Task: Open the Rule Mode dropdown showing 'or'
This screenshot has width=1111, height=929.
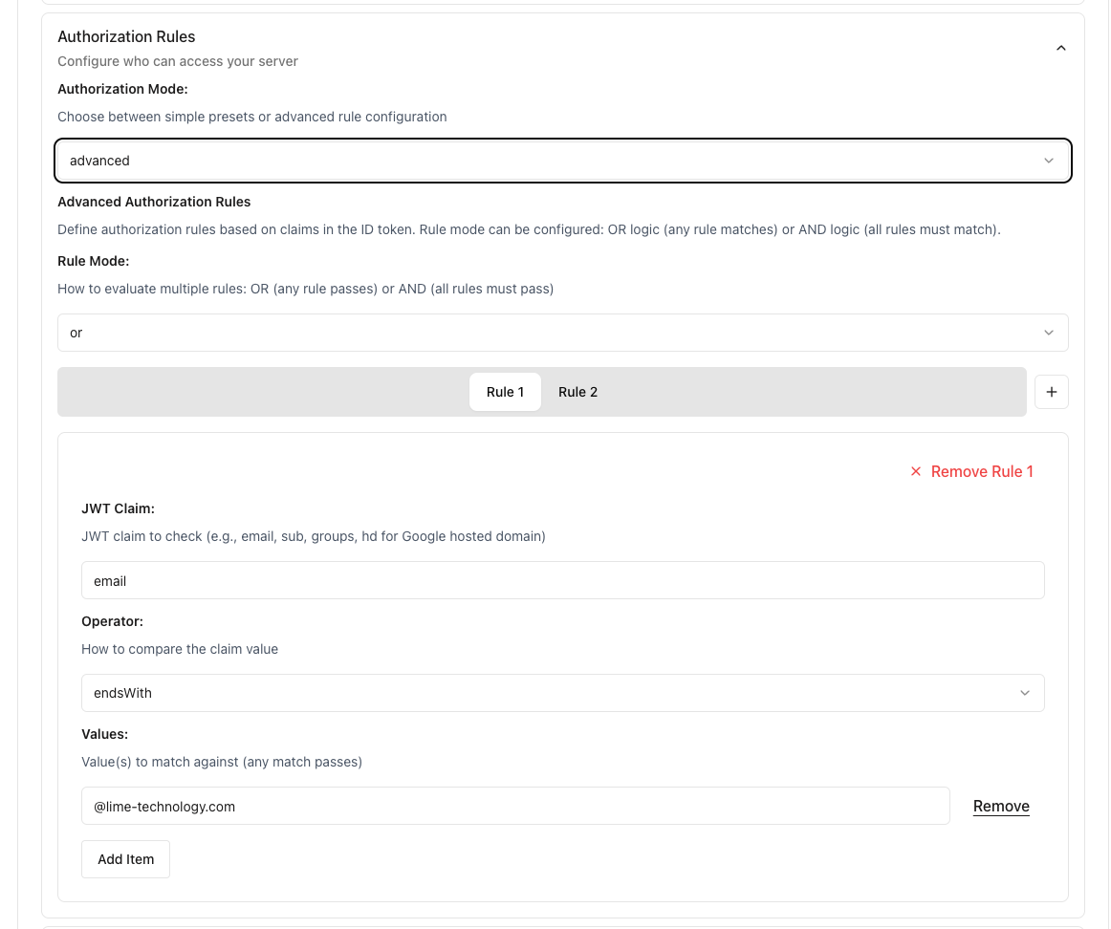Action: [562, 332]
